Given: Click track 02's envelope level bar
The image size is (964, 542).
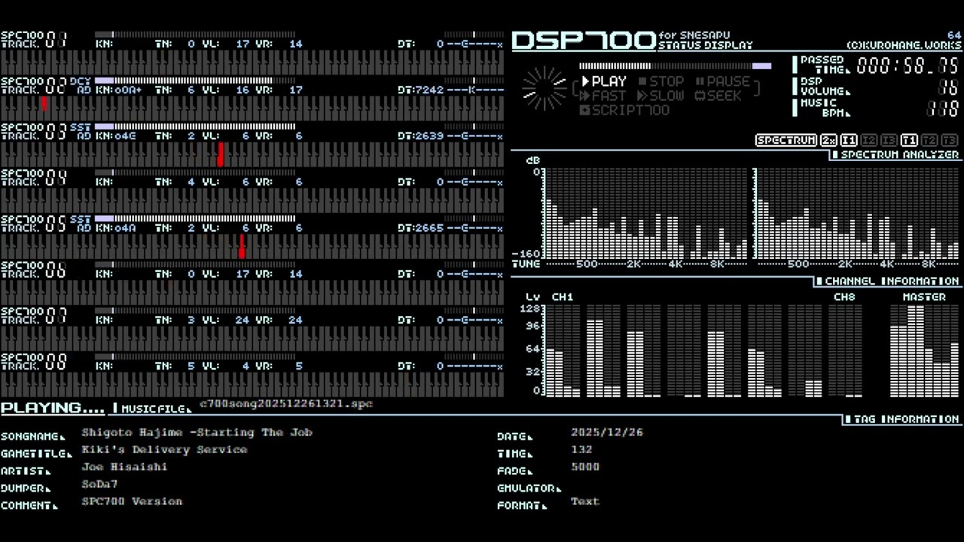Looking at the screenshot, I should click(x=196, y=81).
